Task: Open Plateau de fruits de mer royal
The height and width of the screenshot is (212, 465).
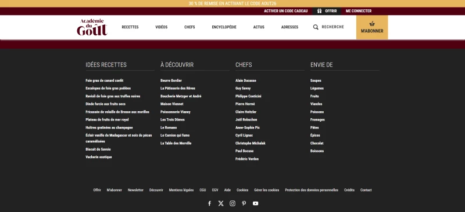Action: (107, 119)
